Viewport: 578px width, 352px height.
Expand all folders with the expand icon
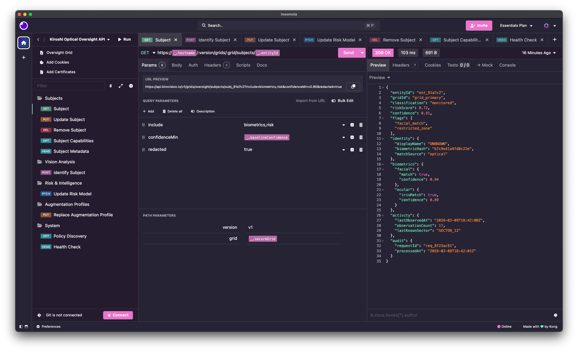[x=121, y=86]
